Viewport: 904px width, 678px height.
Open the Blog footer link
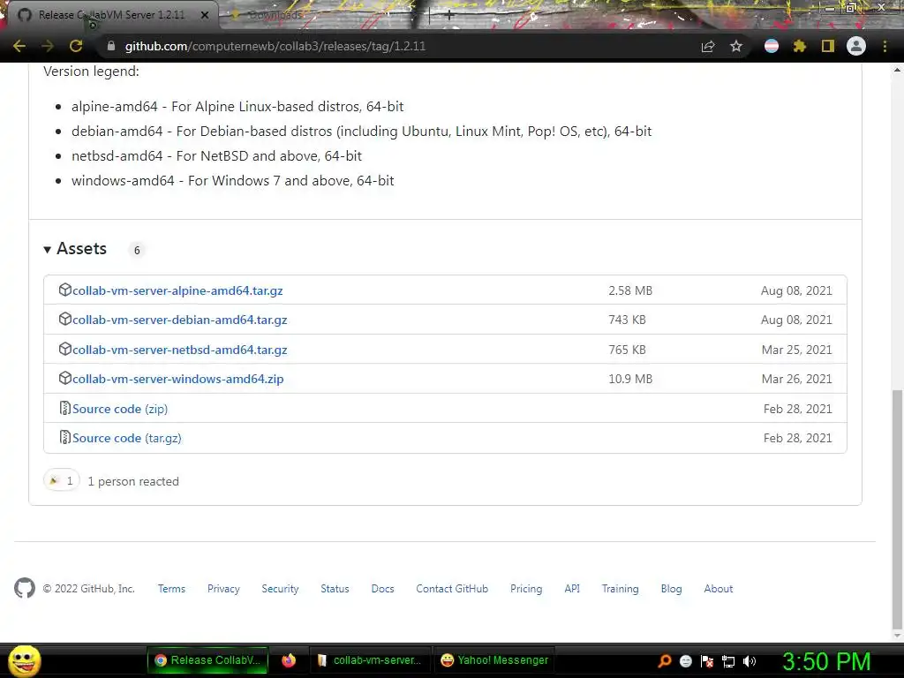(x=671, y=588)
